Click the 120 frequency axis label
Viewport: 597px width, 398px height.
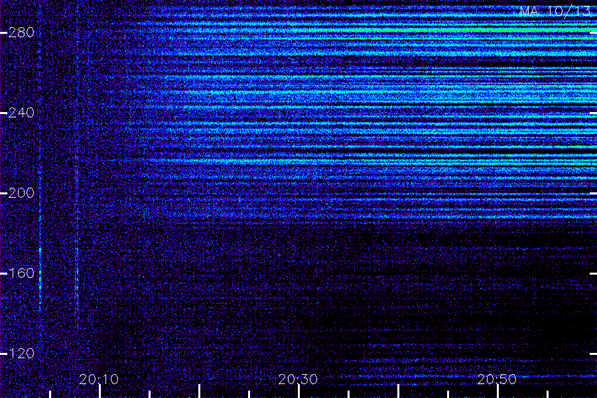pos(21,354)
